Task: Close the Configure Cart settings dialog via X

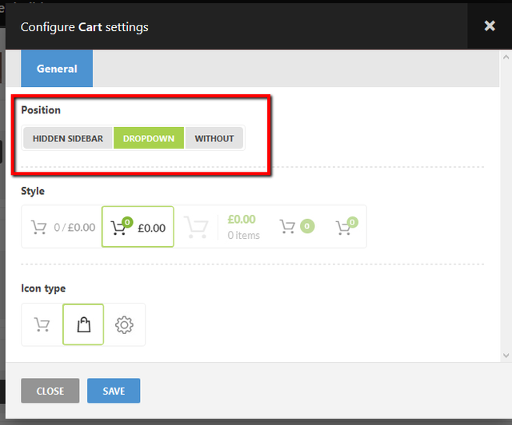Action: [490, 26]
